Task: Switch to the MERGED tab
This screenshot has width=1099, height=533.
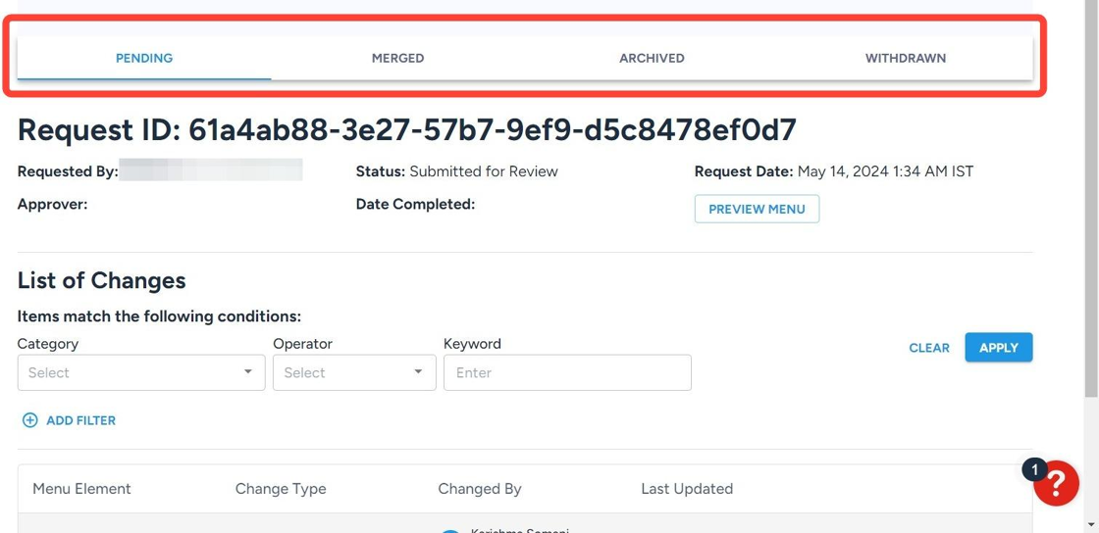Action: tap(397, 58)
